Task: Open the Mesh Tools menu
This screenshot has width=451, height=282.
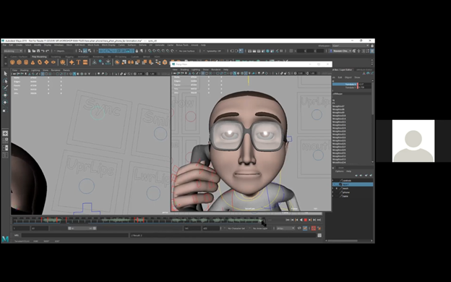Action: tap(93, 45)
